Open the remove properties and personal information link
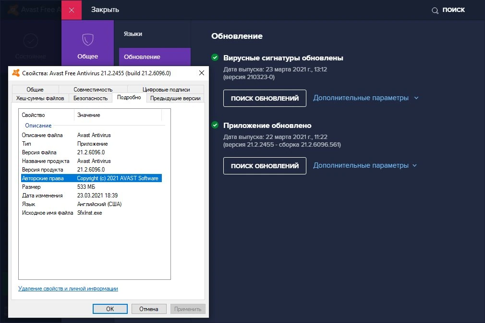The height and width of the screenshot is (323, 485). 68,288
